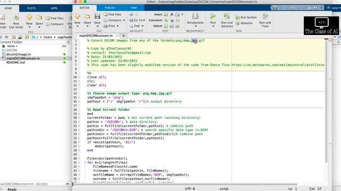Viewport: 341px width, 191px height.
Task: Click the Comment percent icon
Action: (x=166, y=20)
